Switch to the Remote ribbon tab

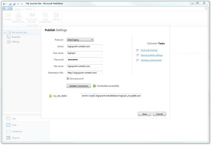point(29,9)
